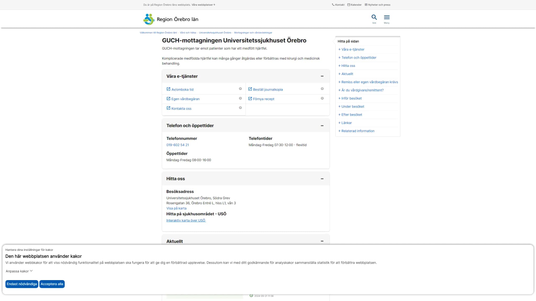Collapse the Våra e-tjänster section
This screenshot has height=301, width=536.
322,76
